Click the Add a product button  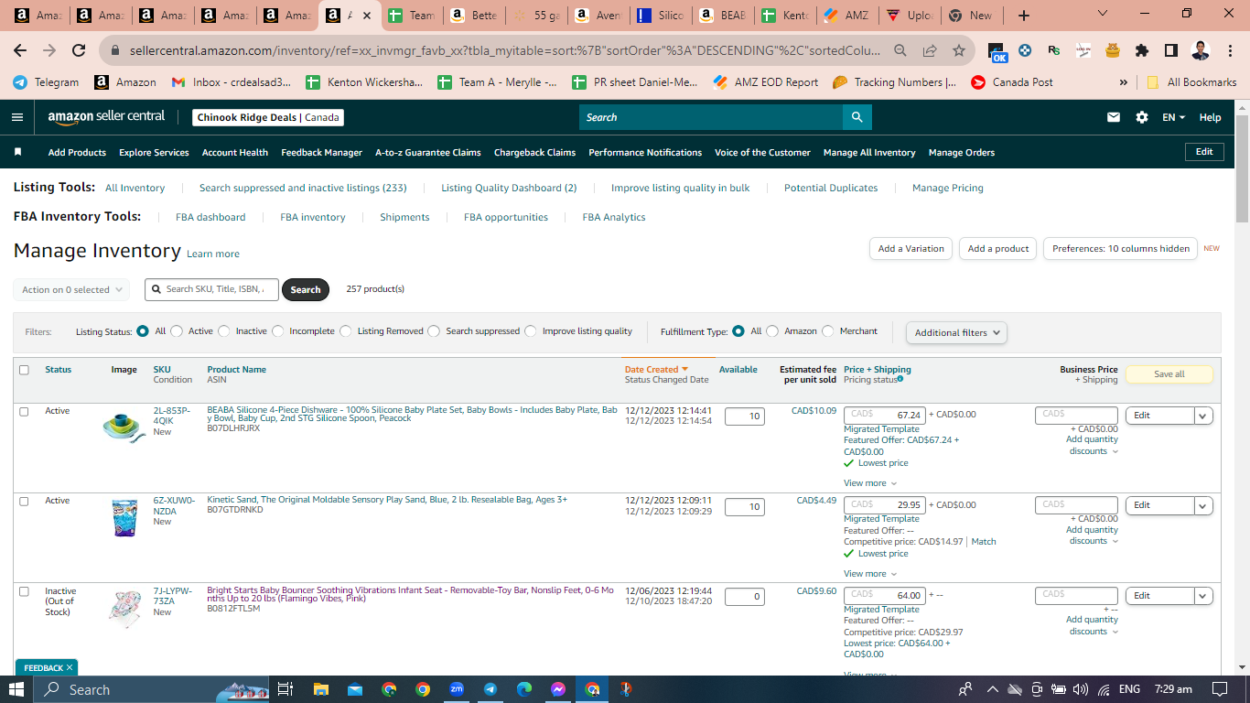[998, 248]
